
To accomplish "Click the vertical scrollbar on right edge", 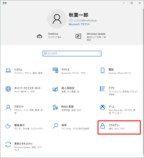I will [143, 82].
